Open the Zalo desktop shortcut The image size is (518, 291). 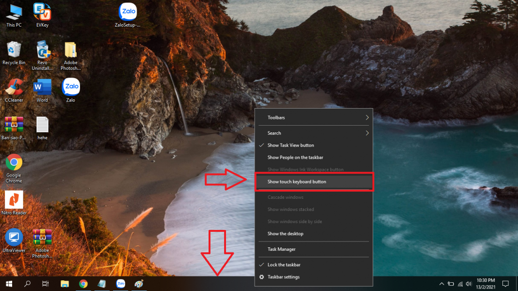pyautogui.click(x=71, y=89)
